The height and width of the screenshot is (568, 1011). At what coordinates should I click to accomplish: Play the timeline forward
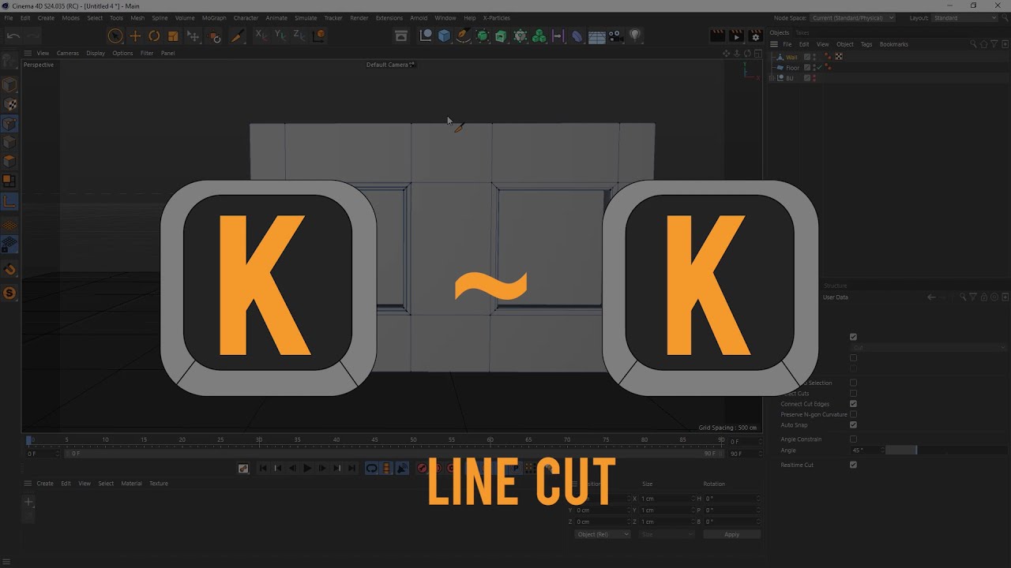[x=306, y=468]
